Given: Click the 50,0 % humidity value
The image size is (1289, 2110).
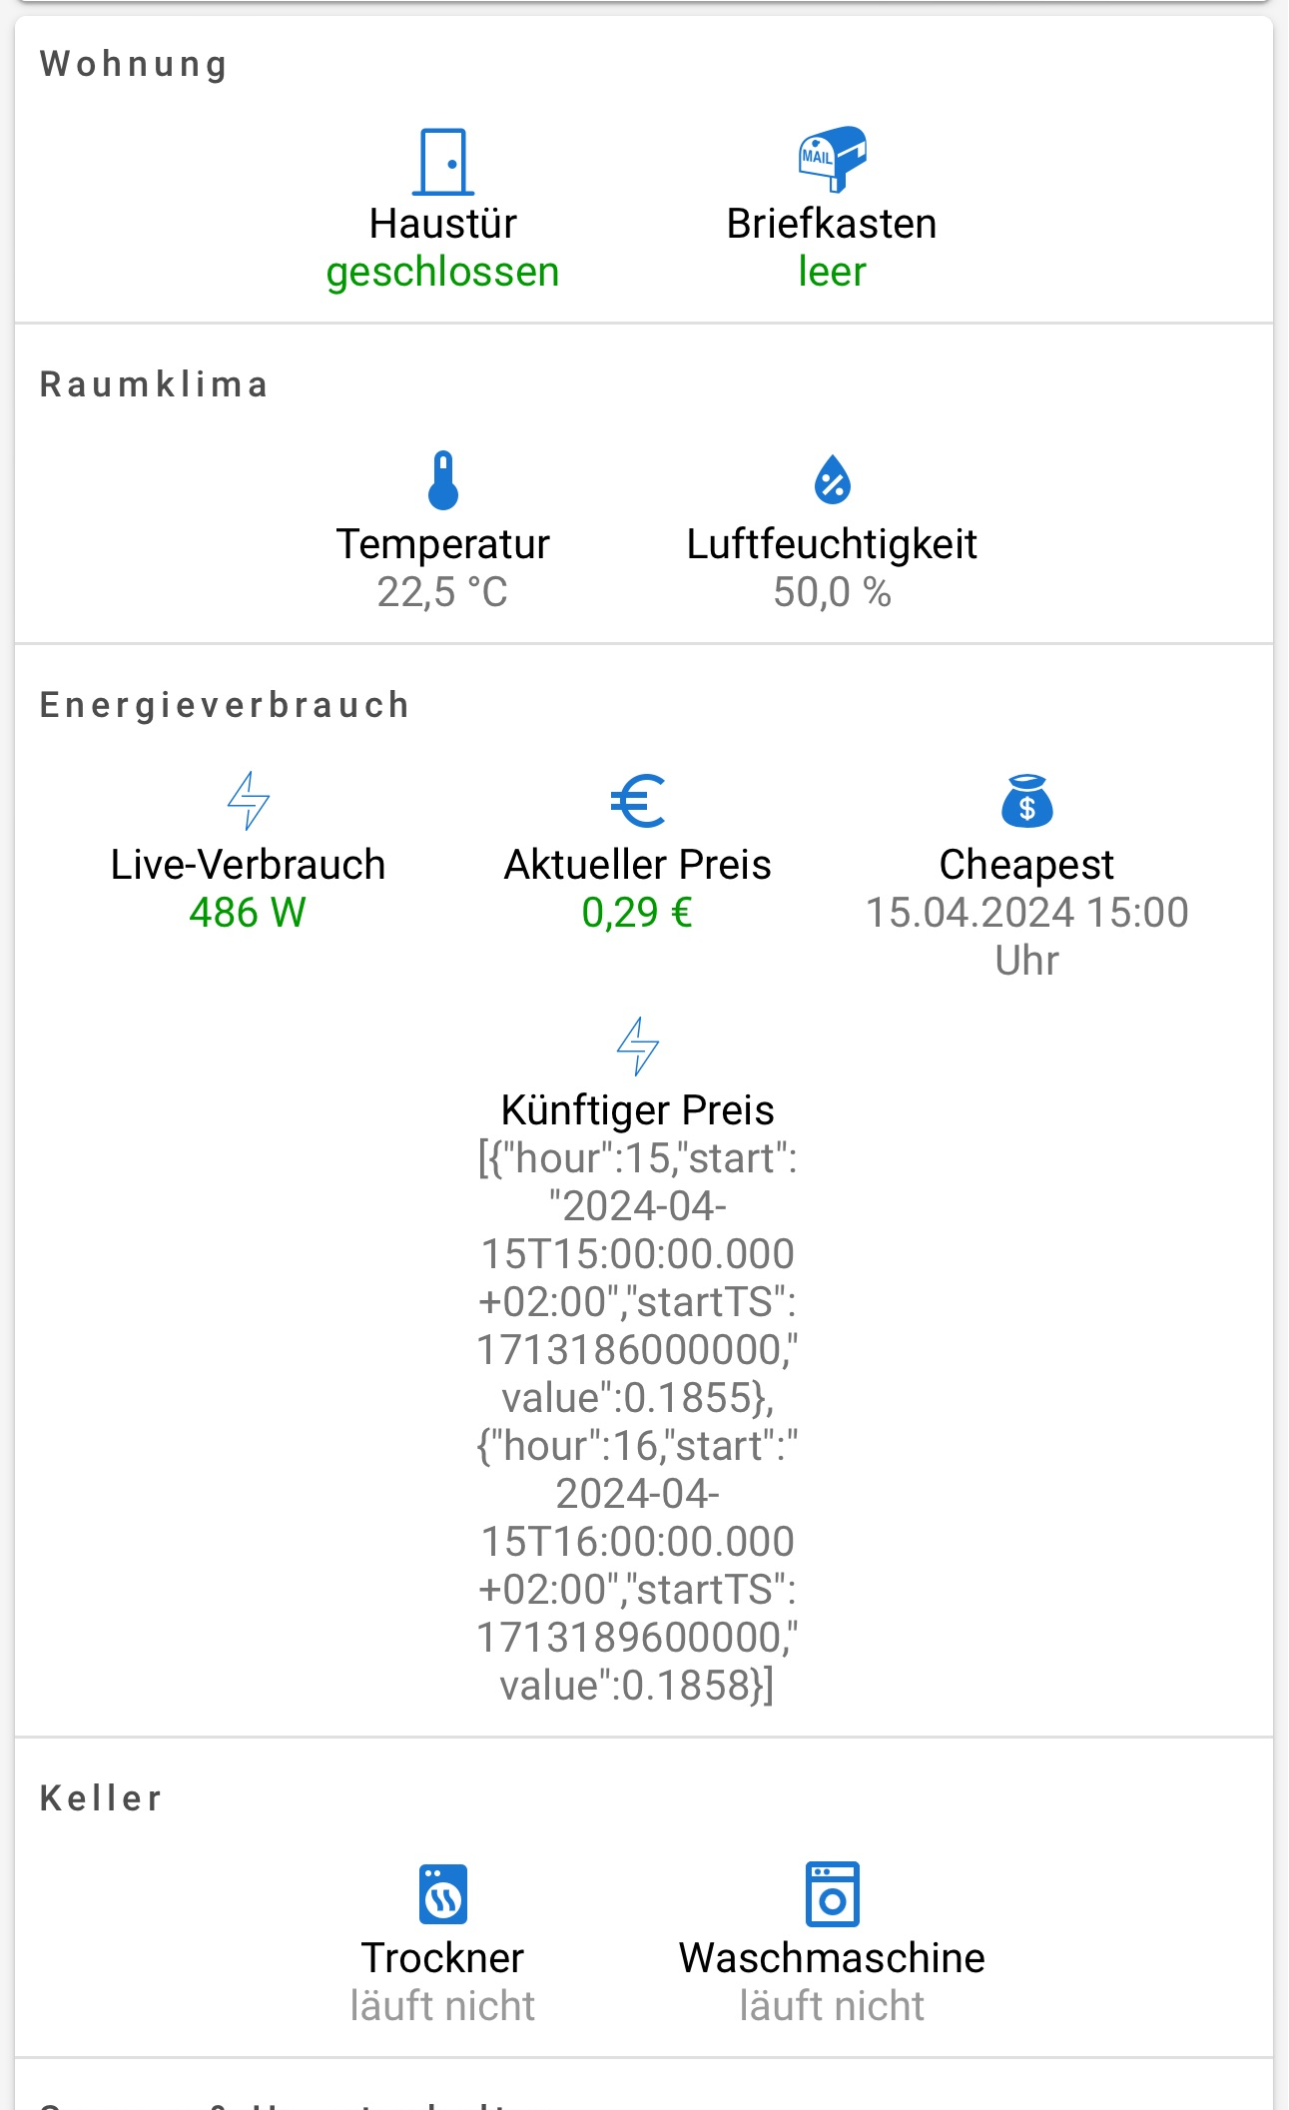Looking at the screenshot, I should point(832,592).
